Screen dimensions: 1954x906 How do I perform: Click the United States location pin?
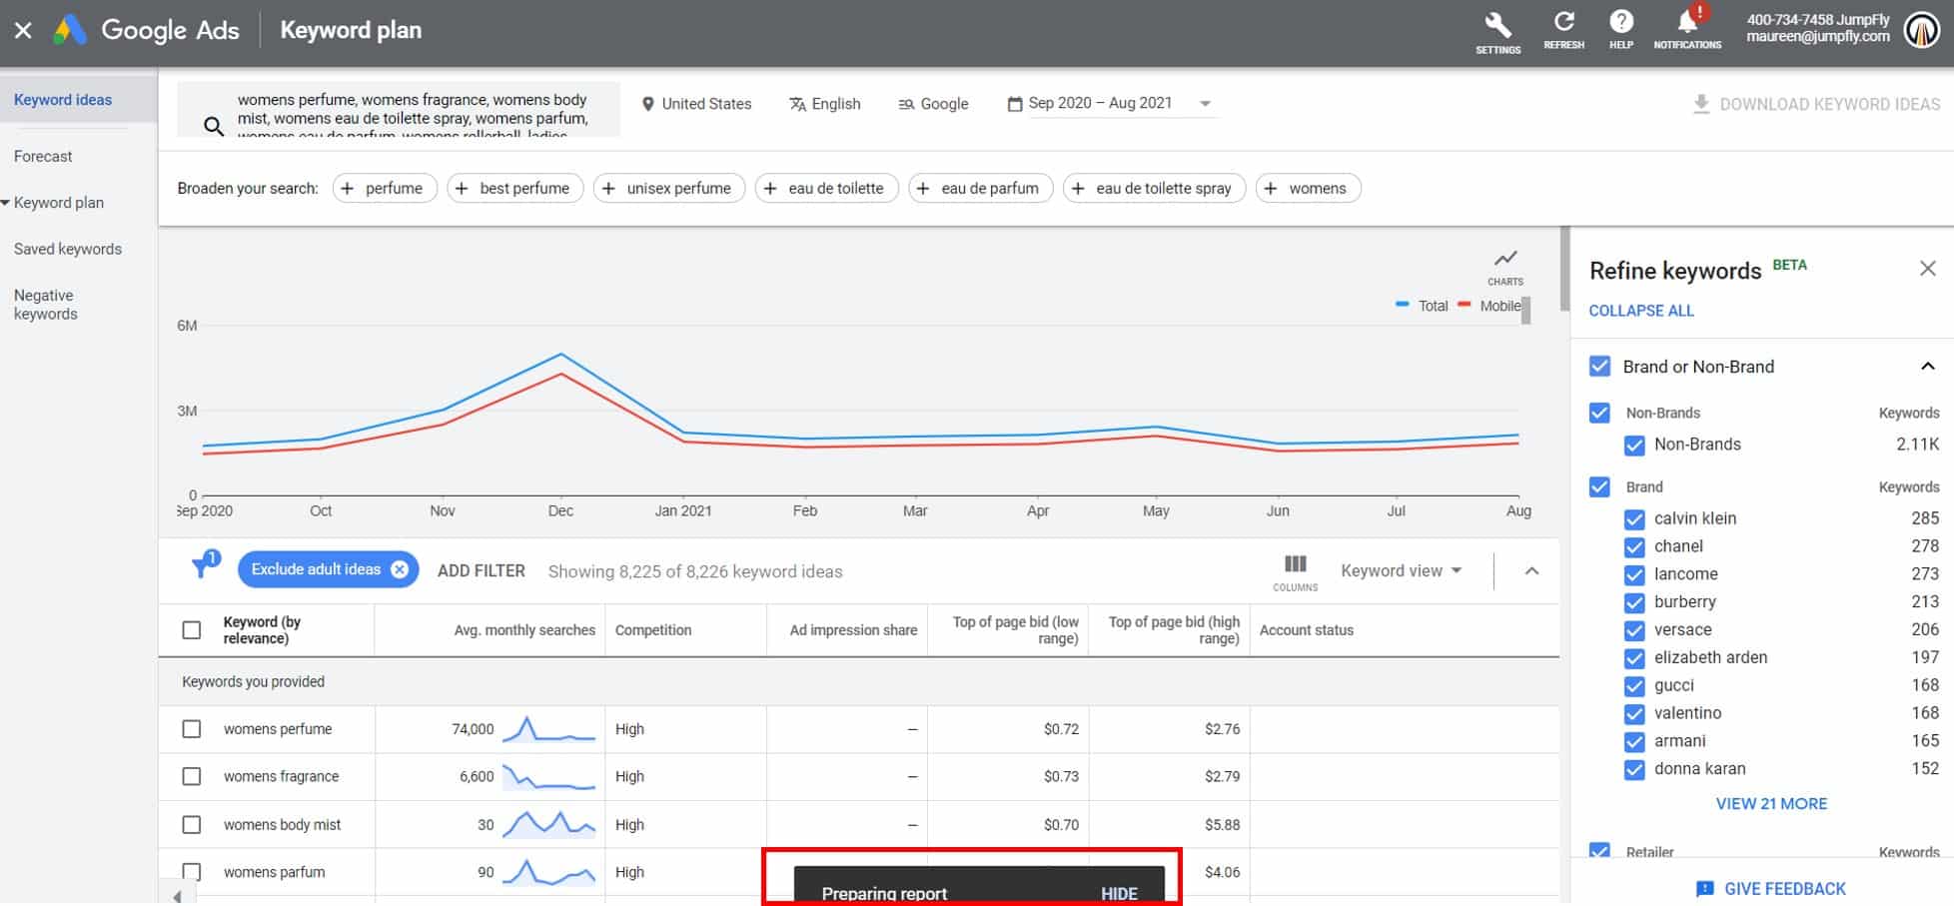click(647, 104)
